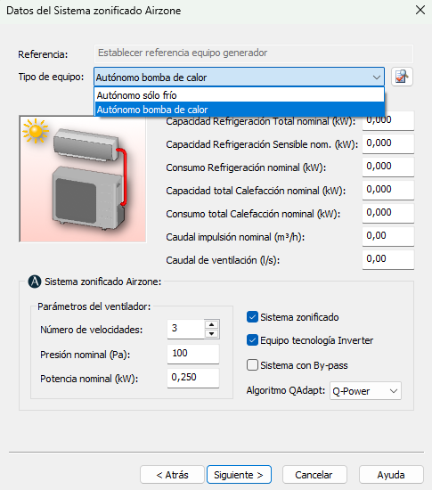Screen dimensions: 432x490
Task: Enable Sistema con By-pass checkbox
Action: tap(252, 365)
